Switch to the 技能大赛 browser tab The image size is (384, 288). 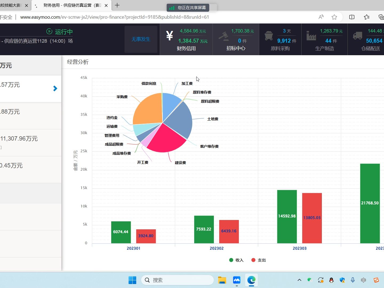(x=15, y=5)
